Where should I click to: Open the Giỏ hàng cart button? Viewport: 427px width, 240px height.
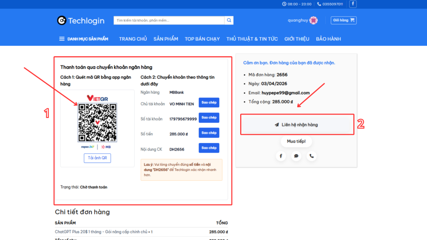click(x=344, y=20)
